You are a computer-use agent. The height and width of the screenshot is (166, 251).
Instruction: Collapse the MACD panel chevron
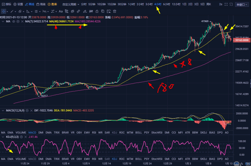click(3, 110)
